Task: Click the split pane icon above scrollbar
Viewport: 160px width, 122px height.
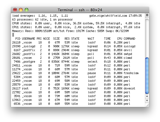Action: (x=147, y=15)
